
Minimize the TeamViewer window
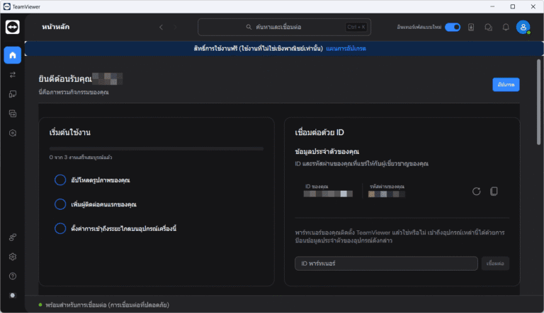[x=492, y=6]
